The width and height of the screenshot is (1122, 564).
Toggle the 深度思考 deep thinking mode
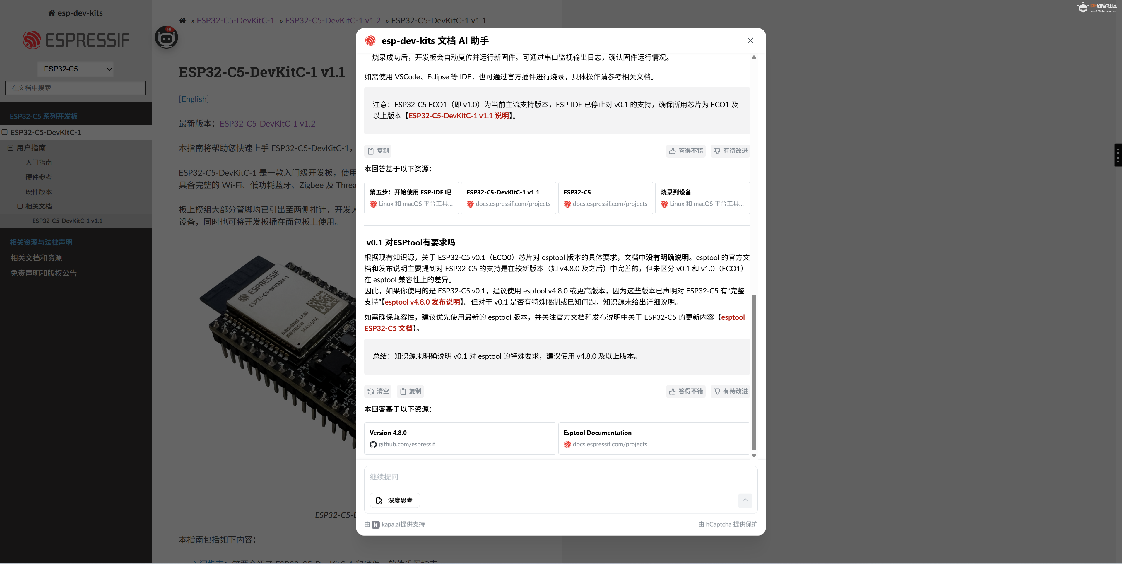(x=394, y=500)
